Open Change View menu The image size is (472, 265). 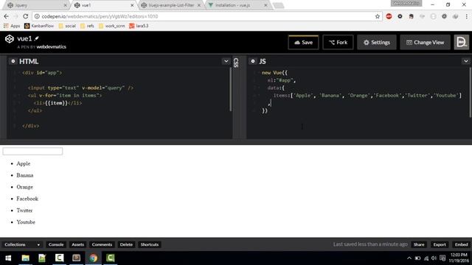click(425, 43)
